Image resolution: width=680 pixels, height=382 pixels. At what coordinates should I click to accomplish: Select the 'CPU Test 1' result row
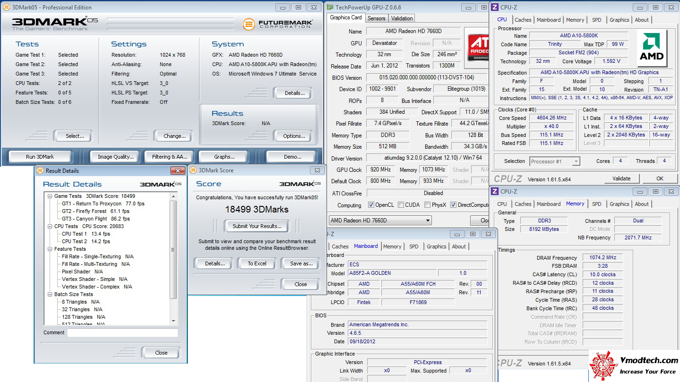click(x=86, y=234)
